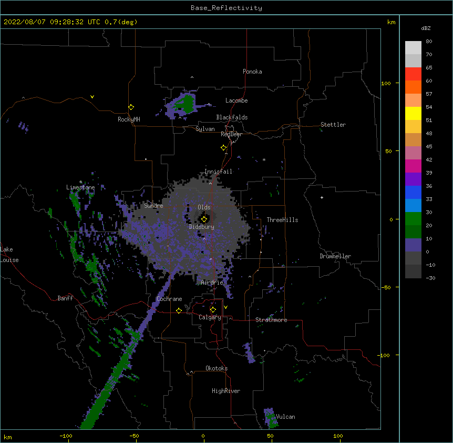Select the ThreeHills town label
Viewport: 453px width, 443px height.
(282, 220)
